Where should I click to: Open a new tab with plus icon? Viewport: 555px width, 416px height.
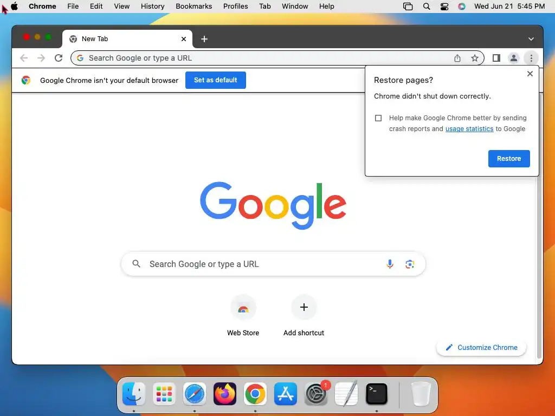click(x=204, y=39)
